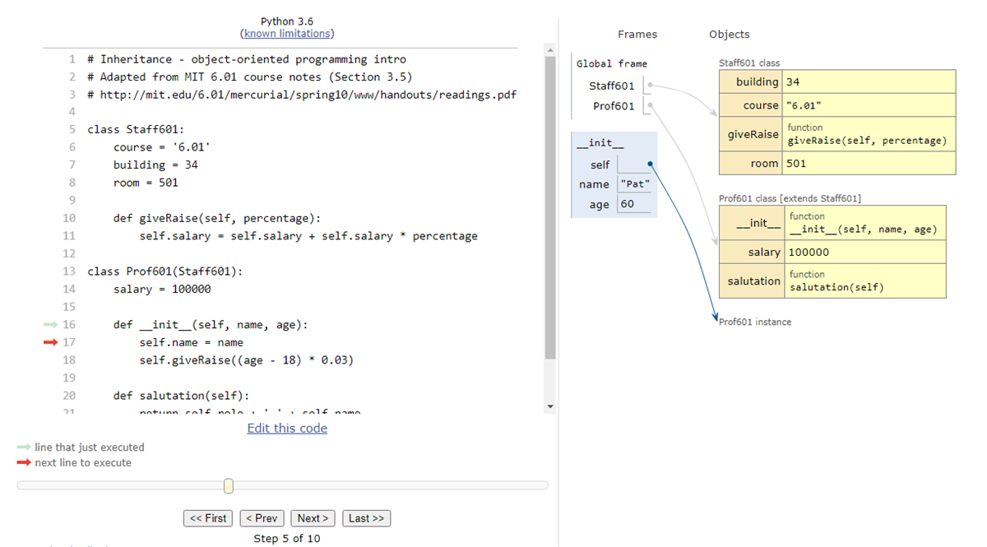Step back with the Prev button
987x547 pixels.
(x=262, y=518)
